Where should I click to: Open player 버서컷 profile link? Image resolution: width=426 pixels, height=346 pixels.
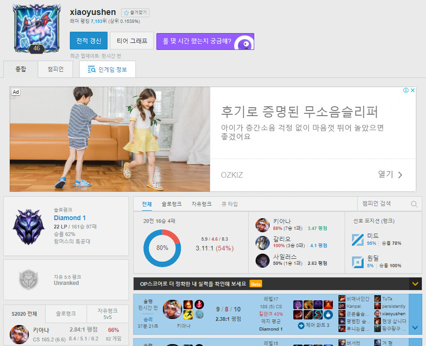(353, 343)
